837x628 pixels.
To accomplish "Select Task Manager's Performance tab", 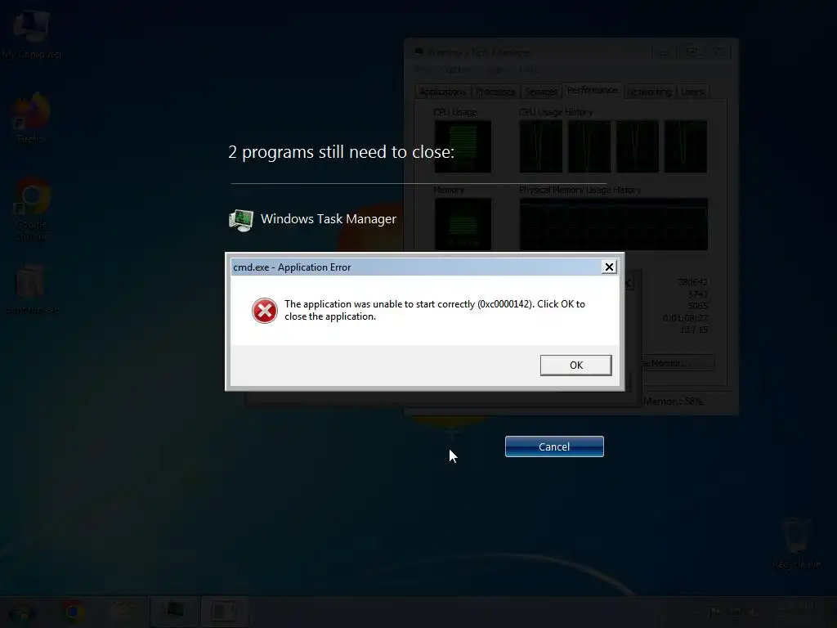I will click(x=592, y=90).
